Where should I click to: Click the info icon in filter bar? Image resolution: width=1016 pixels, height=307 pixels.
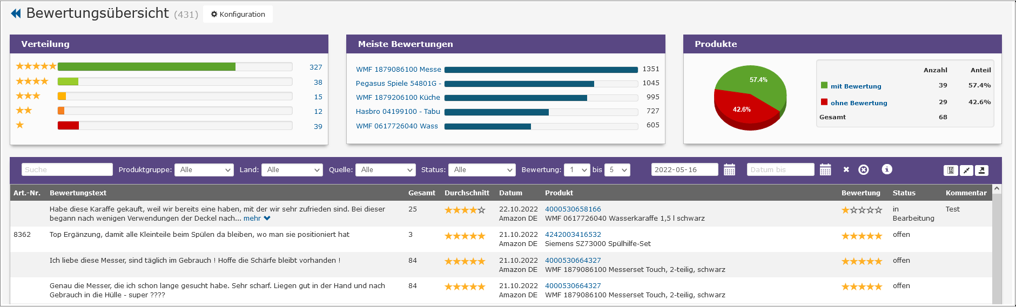[x=886, y=169]
